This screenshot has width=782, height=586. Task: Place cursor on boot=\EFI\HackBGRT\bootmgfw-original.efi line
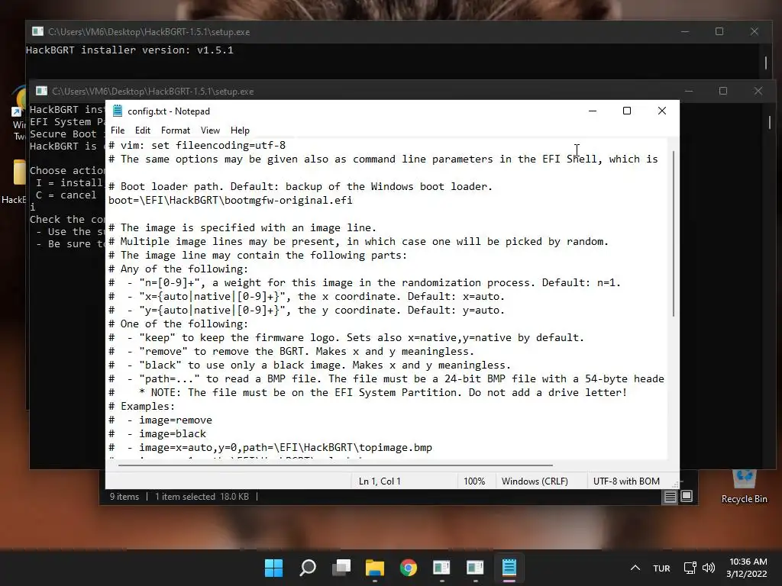coord(231,201)
